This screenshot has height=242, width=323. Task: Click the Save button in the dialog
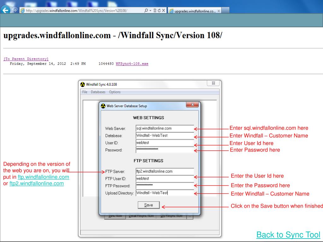(x=149, y=205)
